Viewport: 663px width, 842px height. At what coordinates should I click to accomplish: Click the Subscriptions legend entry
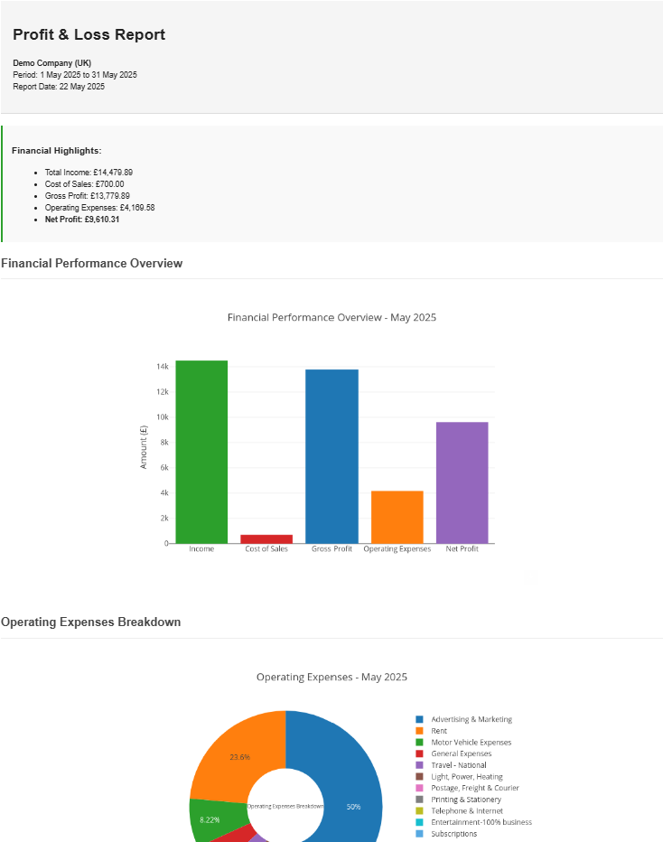coord(453,834)
